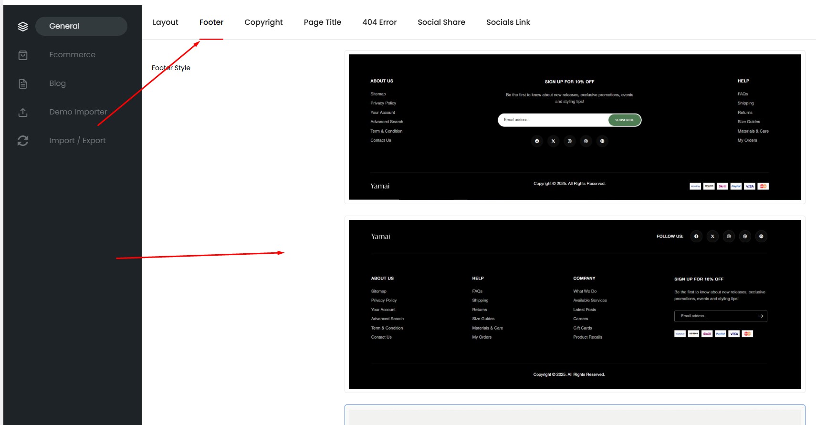Screen dimensions: 816x425
Task: Open the Import / Export section
Action: (x=77, y=141)
